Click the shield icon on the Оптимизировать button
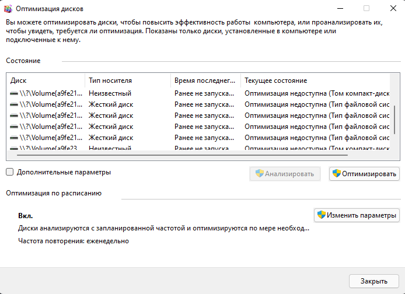Screen dimensions: 405x294 (336, 174)
